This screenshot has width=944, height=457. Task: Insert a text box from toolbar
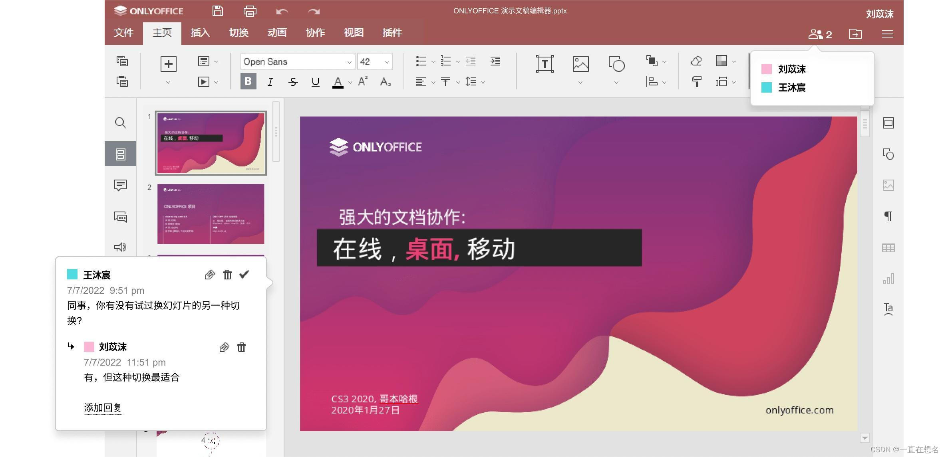545,64
